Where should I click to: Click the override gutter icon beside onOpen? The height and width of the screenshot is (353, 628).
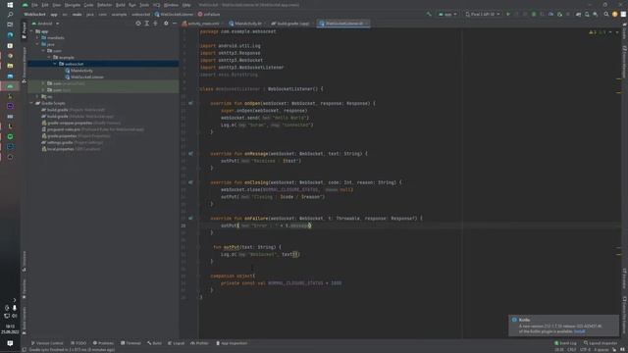point(190,103)
